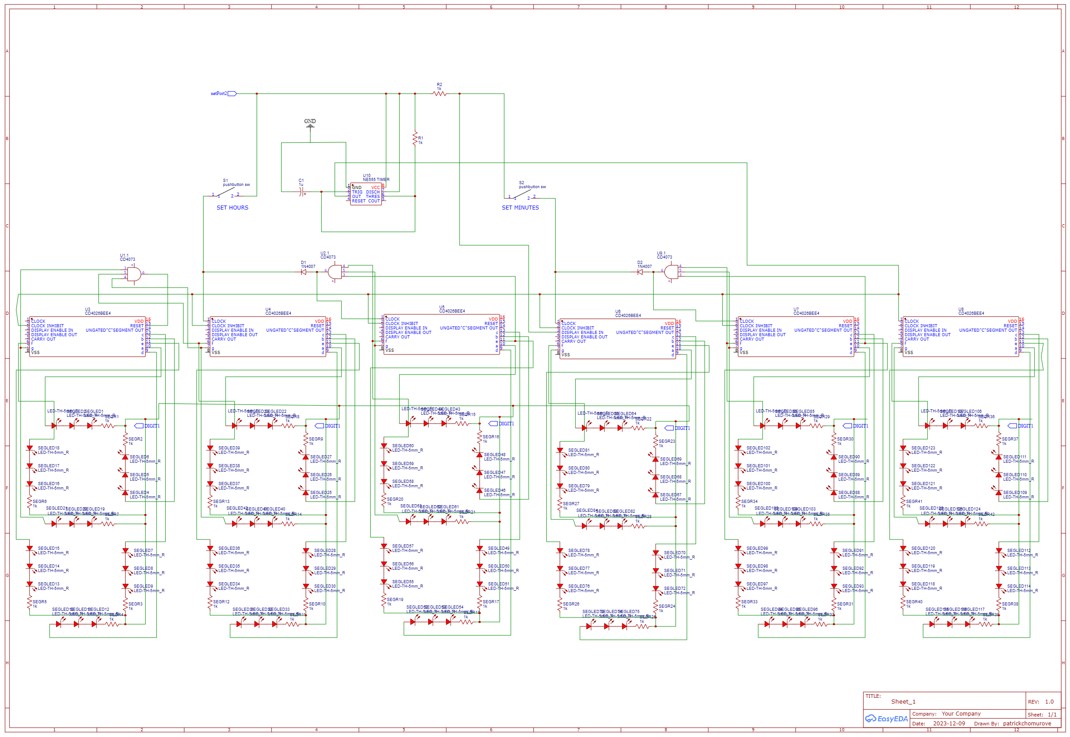Click resistor SEGR34 symbol
Image resolution: width=1070 pixels, height=737 pixels.
(x=738, y=502)
